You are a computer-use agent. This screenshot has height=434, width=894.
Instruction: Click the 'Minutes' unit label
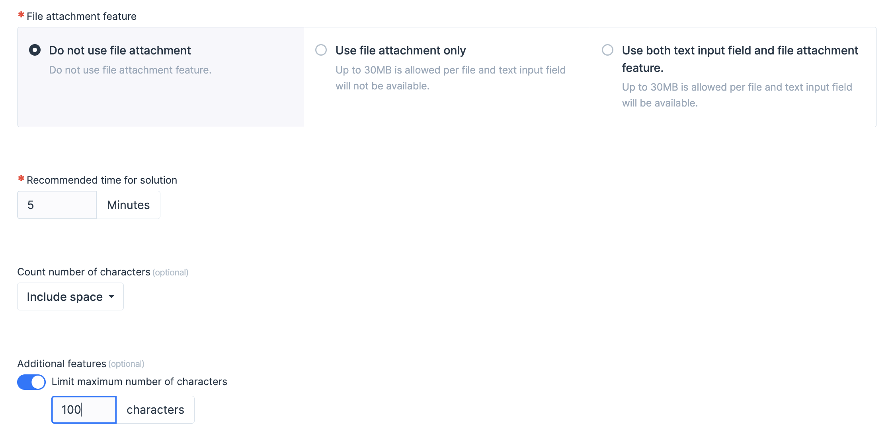click(x=129, y=205)
